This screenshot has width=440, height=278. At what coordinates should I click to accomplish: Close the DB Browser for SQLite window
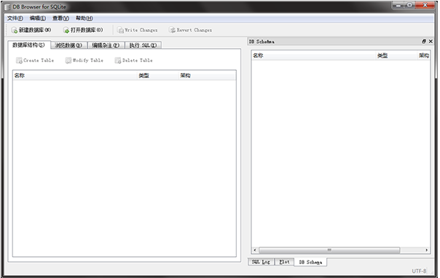tap(425, 5)
